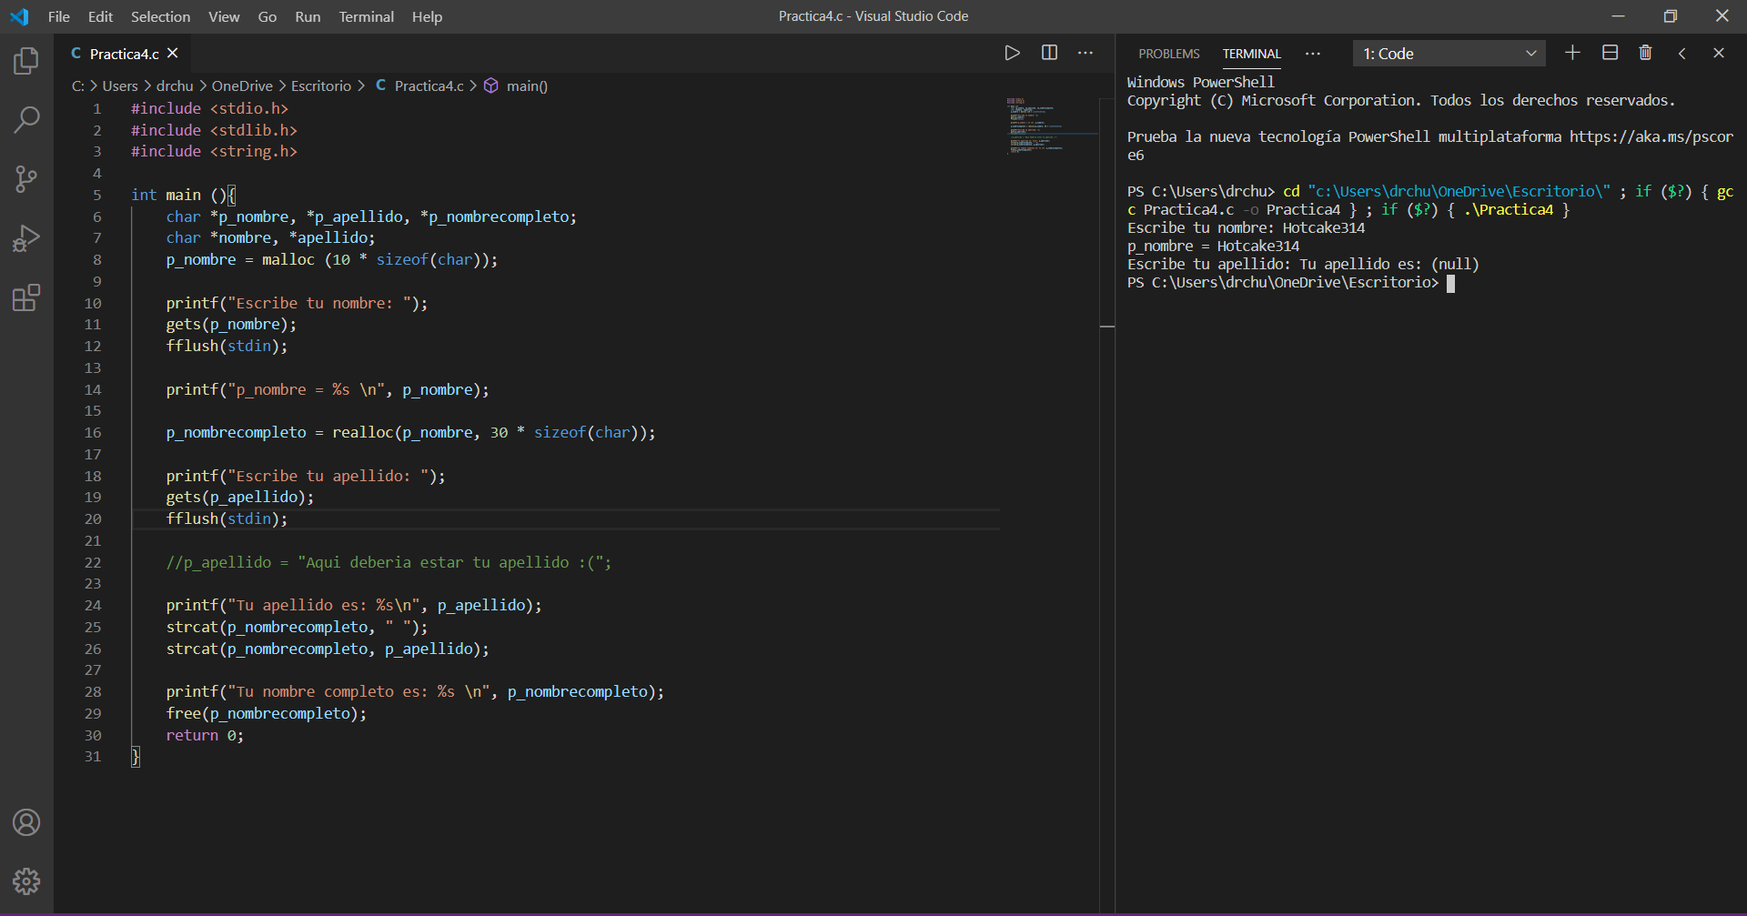Expand the 'Escritorio' breadcrumb segment
The image size is (1747, 916).
pyautogui.click(x=321, y=86)
